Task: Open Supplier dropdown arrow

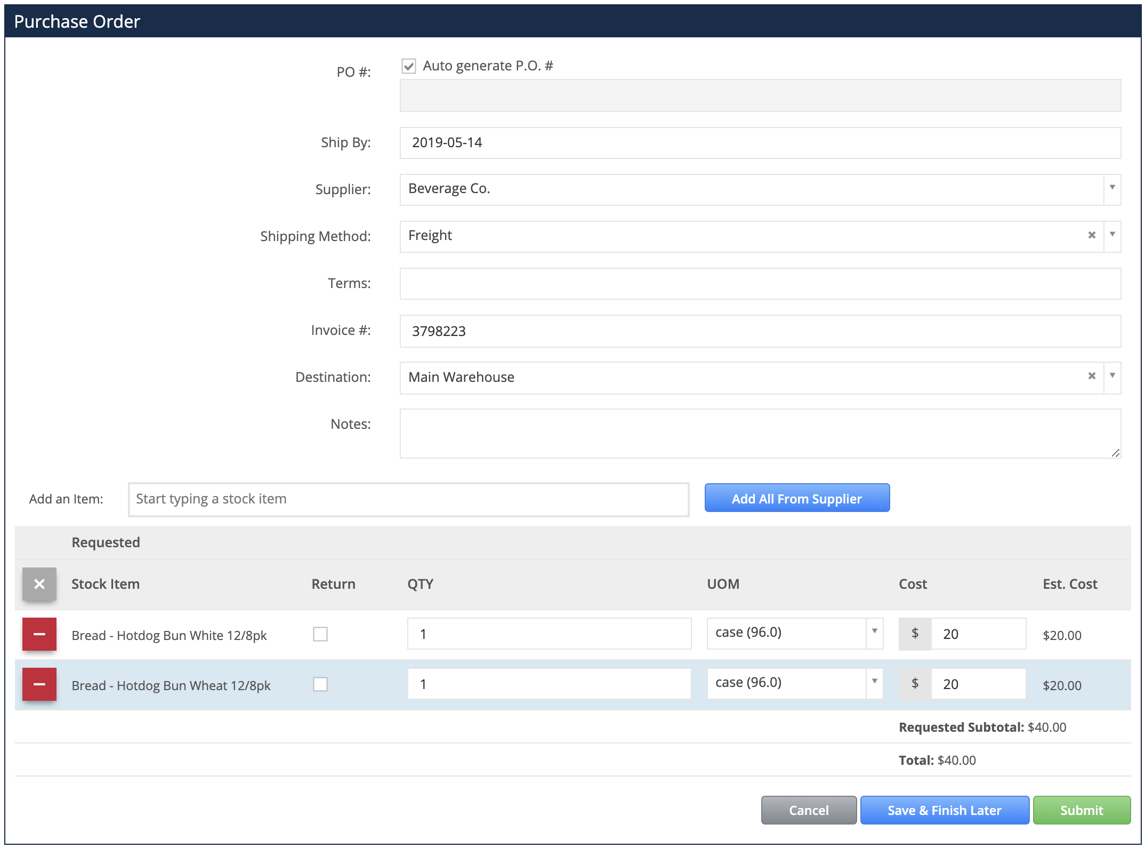Action: click(1112, 189)
